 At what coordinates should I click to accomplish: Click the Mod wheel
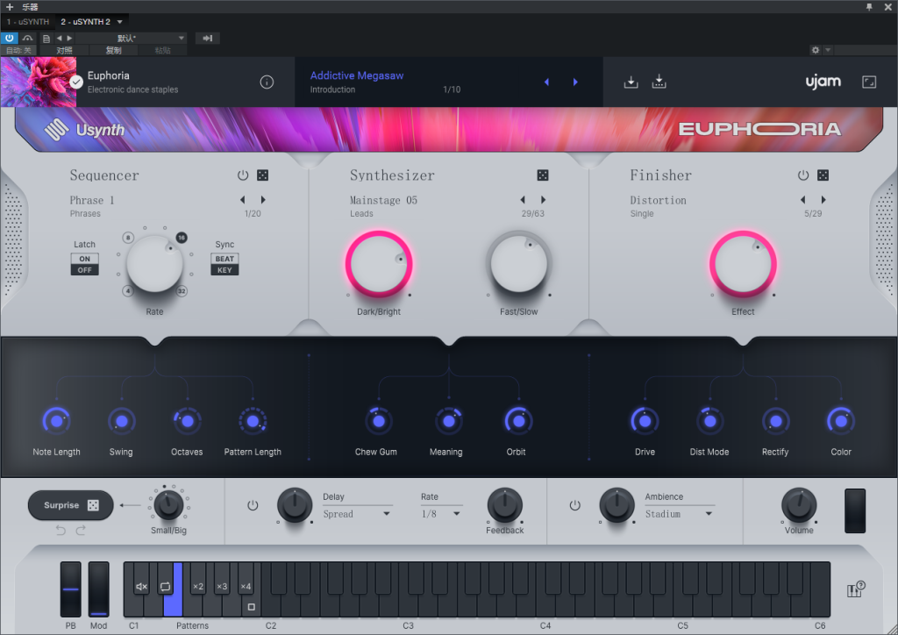(98, 589)
